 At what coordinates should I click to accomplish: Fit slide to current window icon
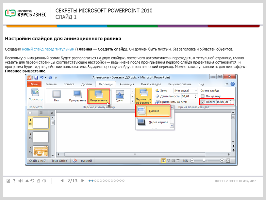click(228, 161)
